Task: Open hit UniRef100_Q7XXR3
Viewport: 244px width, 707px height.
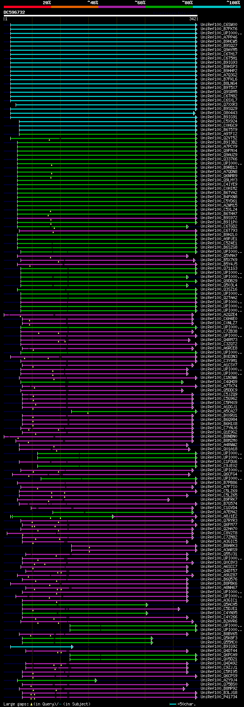Action: [219, 104]
